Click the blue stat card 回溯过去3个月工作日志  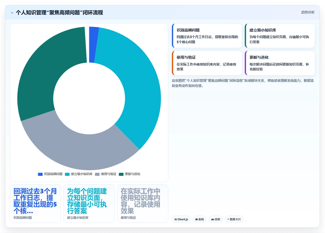(35, 204)
